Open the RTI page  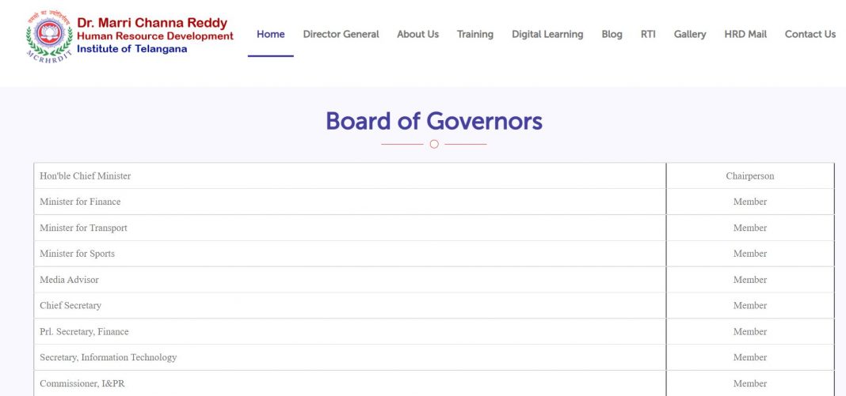point(648,34)
